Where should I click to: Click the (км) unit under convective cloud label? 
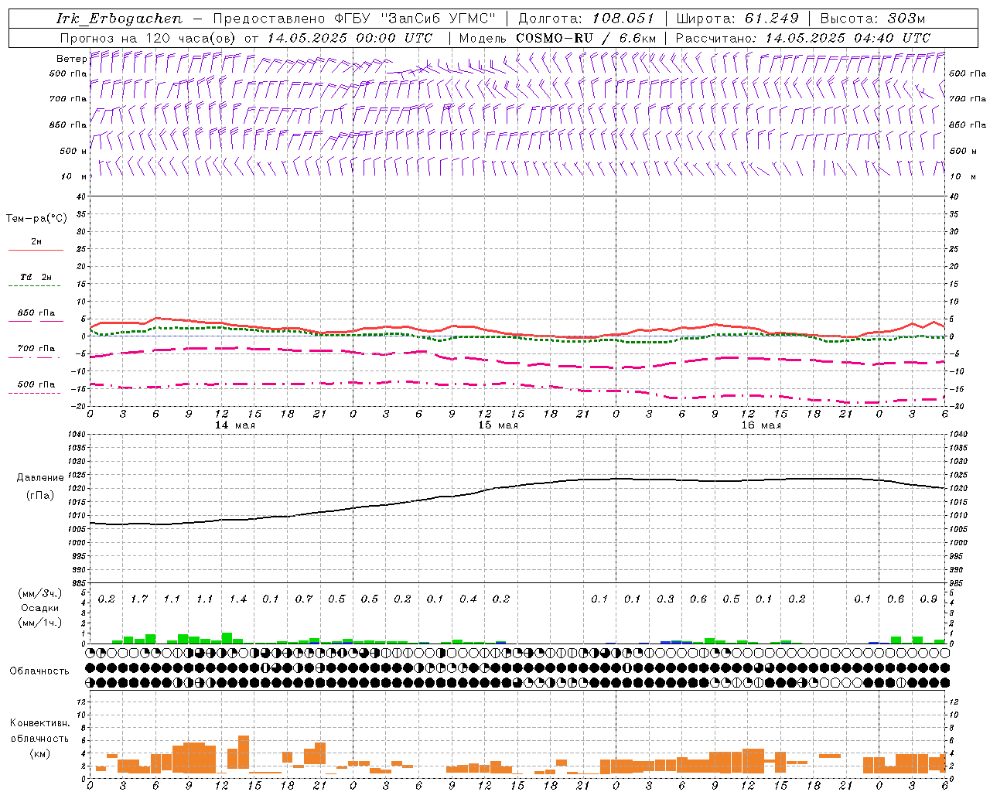pos(39,753)
